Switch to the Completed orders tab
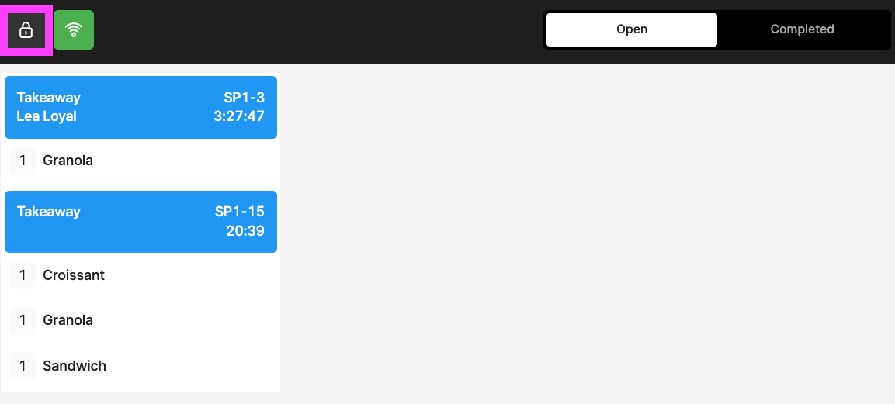This screenshot has height=404, width=895. [x=802, y=29]
